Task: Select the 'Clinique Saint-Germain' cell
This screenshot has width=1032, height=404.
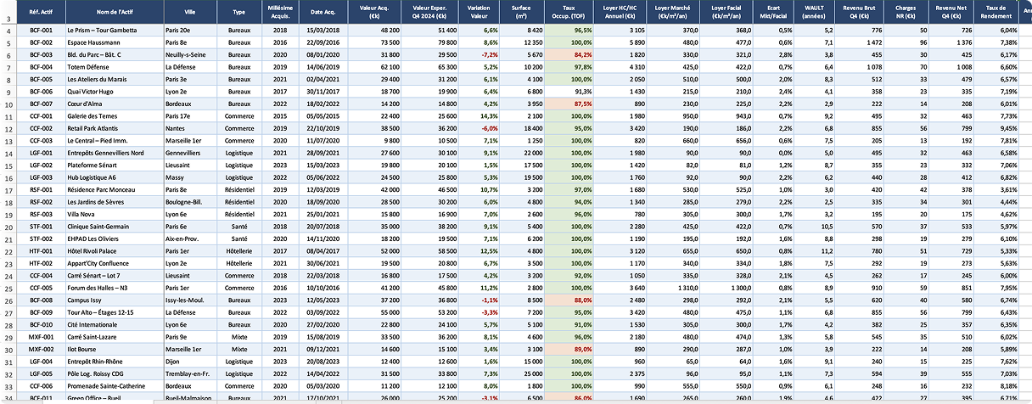Action: pos(114,227)
